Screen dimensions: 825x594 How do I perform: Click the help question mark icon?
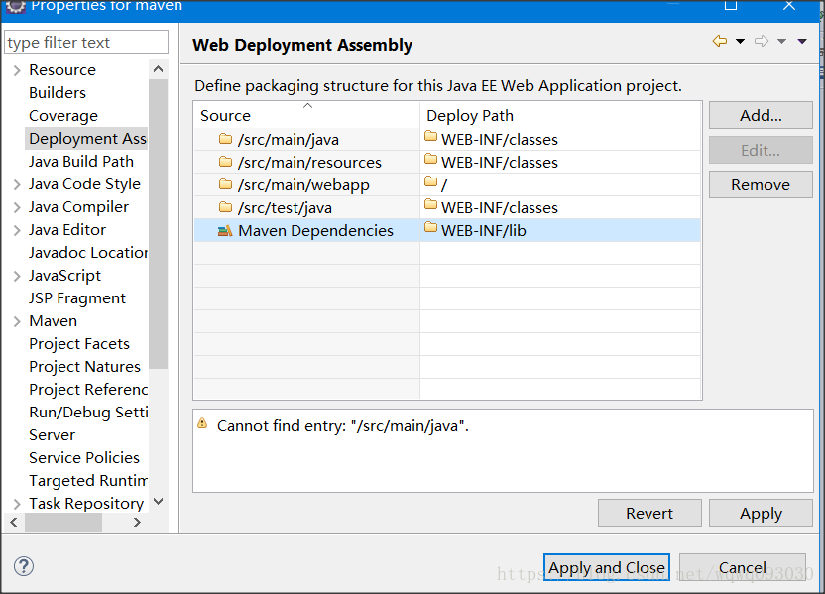coord(24,566)
